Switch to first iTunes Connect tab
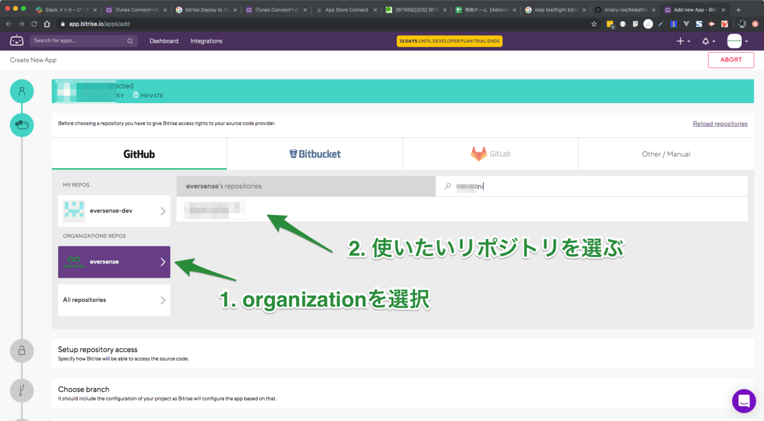Screen dimensions: 764x421 [x=135, y=10]
